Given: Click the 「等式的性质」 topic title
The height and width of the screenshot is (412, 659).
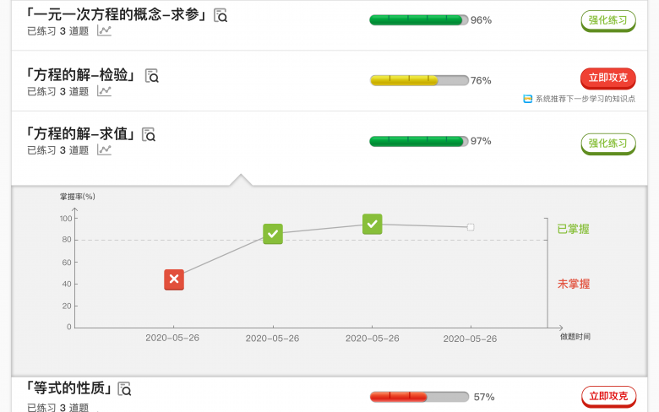Looking at the screenshot, I should coord(69,388).
